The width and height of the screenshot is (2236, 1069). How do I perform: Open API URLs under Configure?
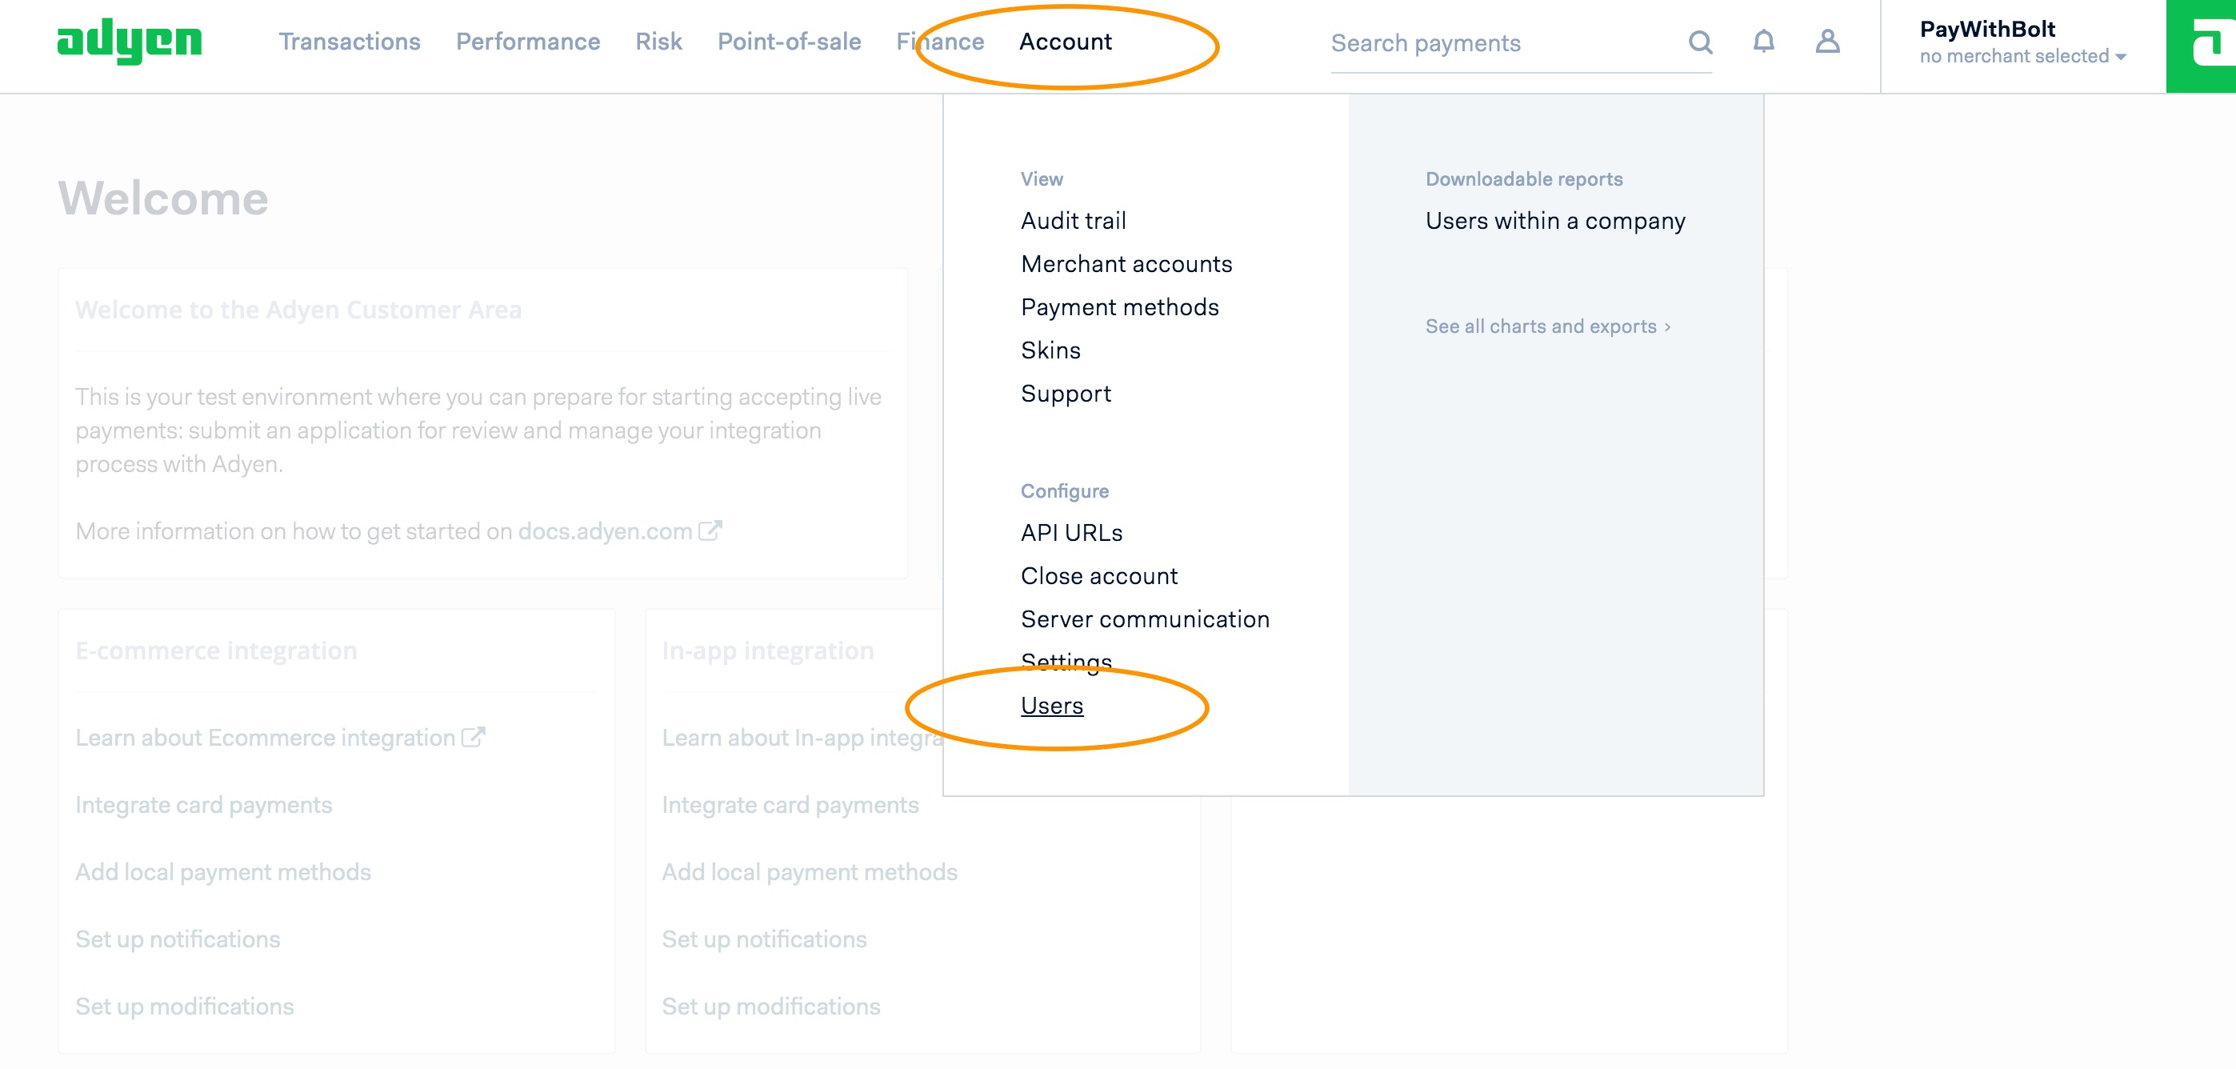pos(1071,532)
